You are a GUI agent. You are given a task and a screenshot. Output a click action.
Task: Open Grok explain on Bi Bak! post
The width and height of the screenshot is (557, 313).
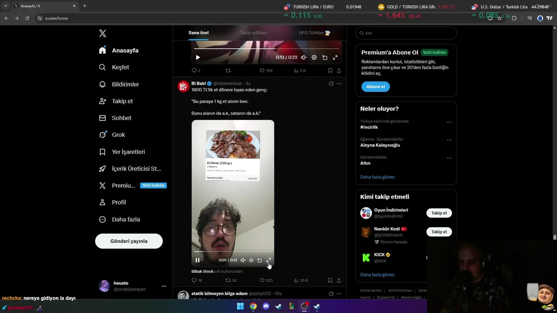(331, 83)
